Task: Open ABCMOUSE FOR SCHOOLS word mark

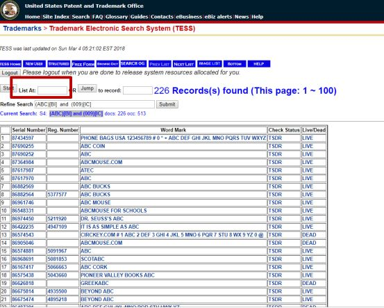Action: 114,211
